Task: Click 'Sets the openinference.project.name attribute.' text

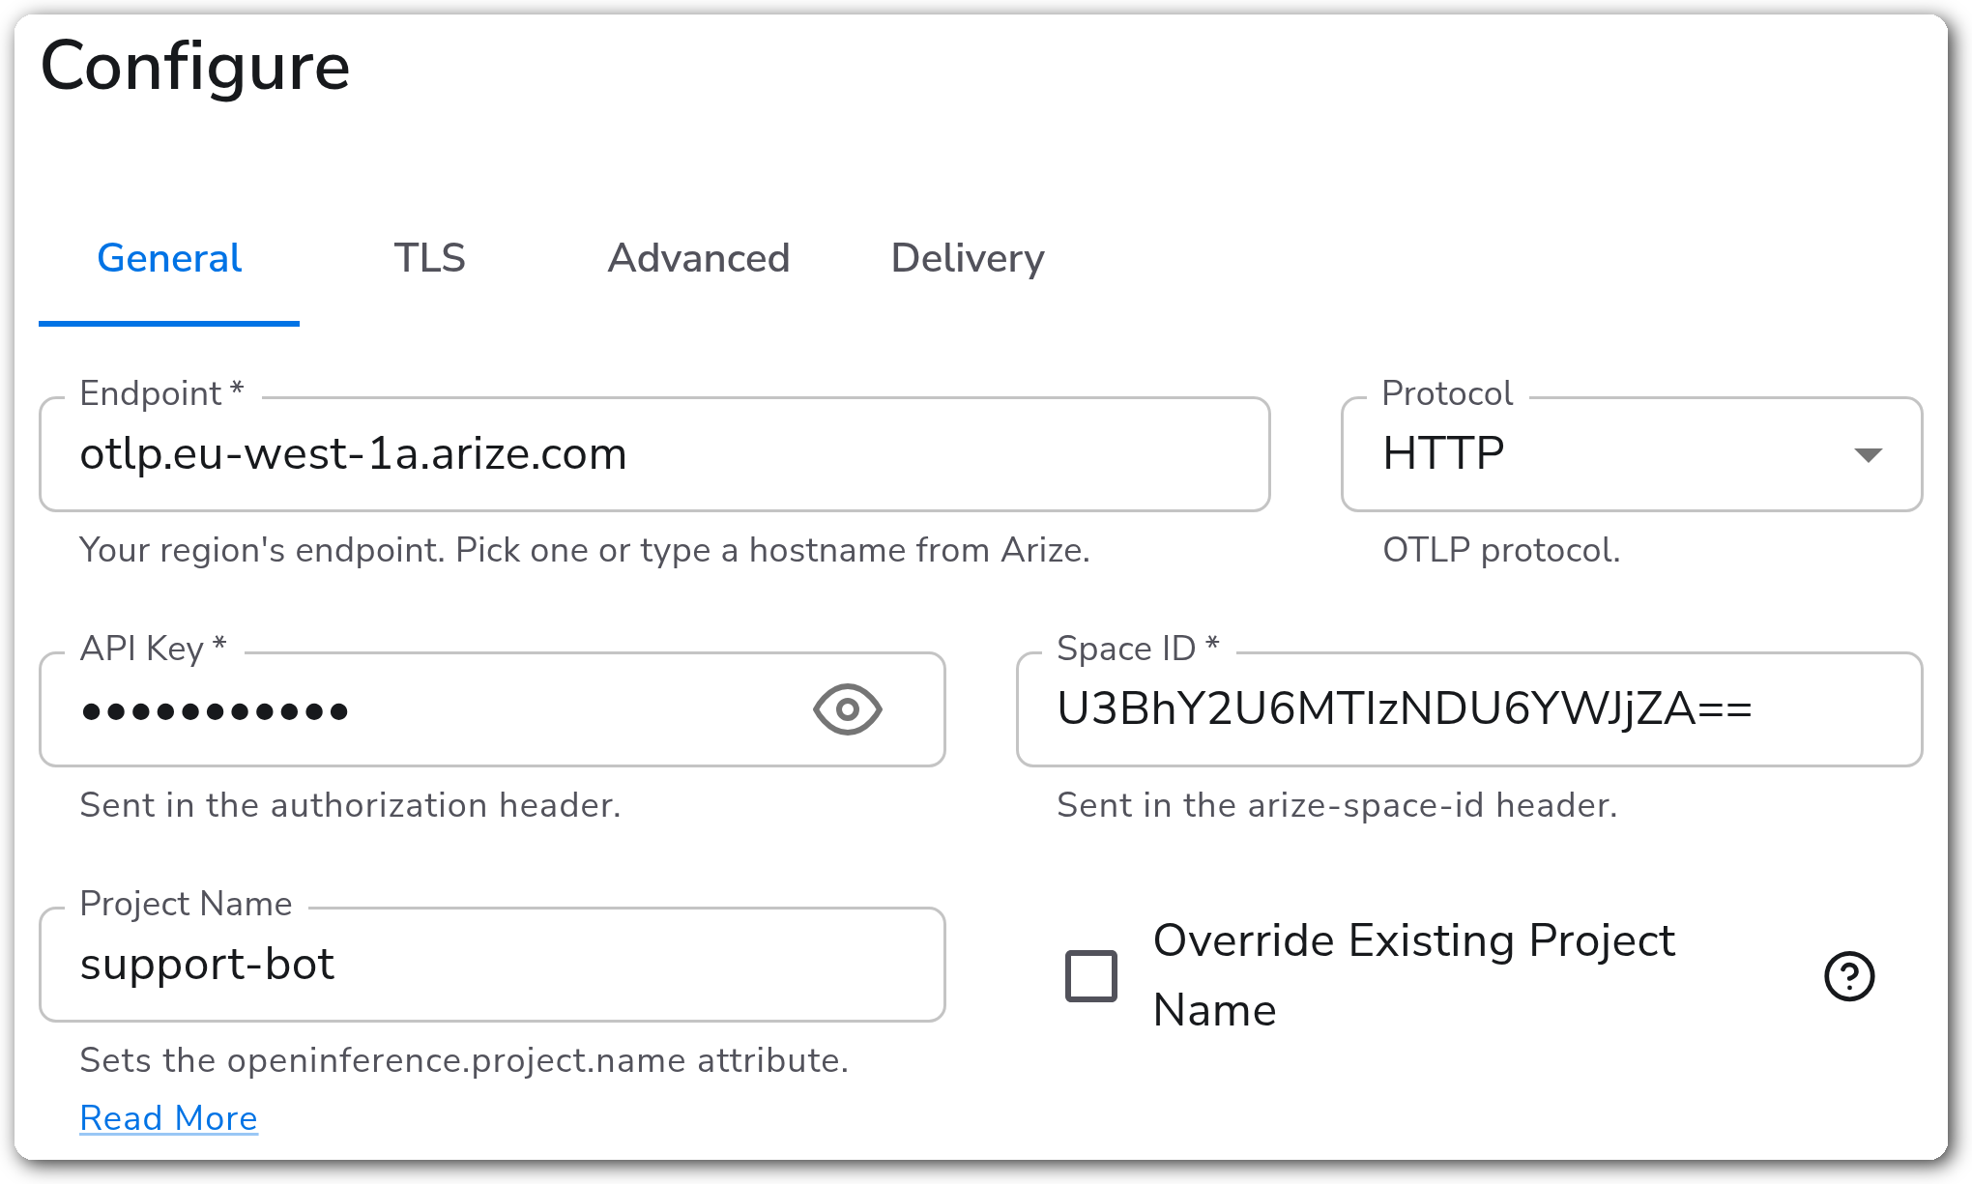Action: tap(464, 1060)
